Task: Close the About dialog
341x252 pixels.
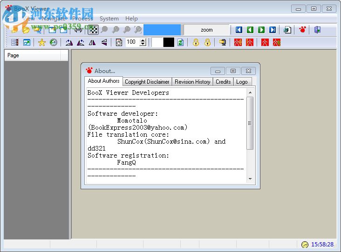Action: (x=248, y=71)
